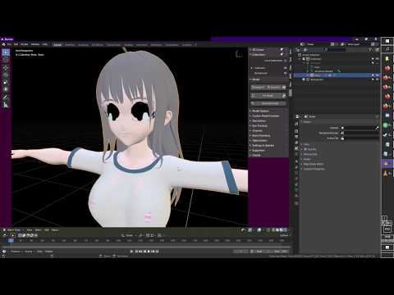This screenshot has width=394, height=295.
Task: Expand the Units panel in Scene properties
Action: 306,144
